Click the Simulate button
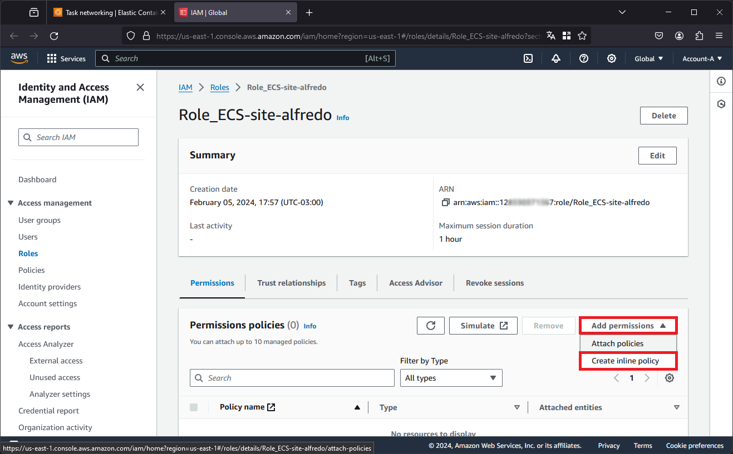 [x=484, y=326]
